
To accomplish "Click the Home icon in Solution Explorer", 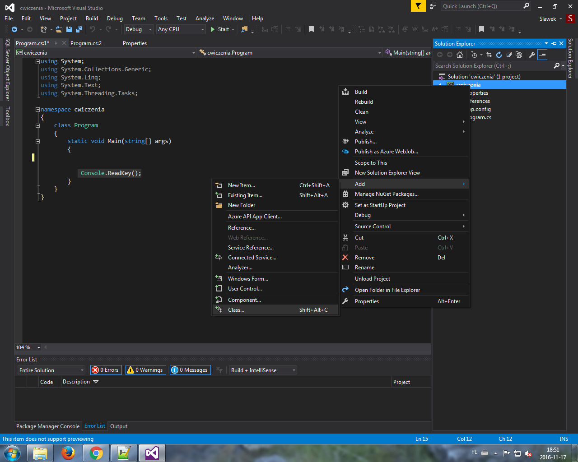I will click(x=460, y=55).
